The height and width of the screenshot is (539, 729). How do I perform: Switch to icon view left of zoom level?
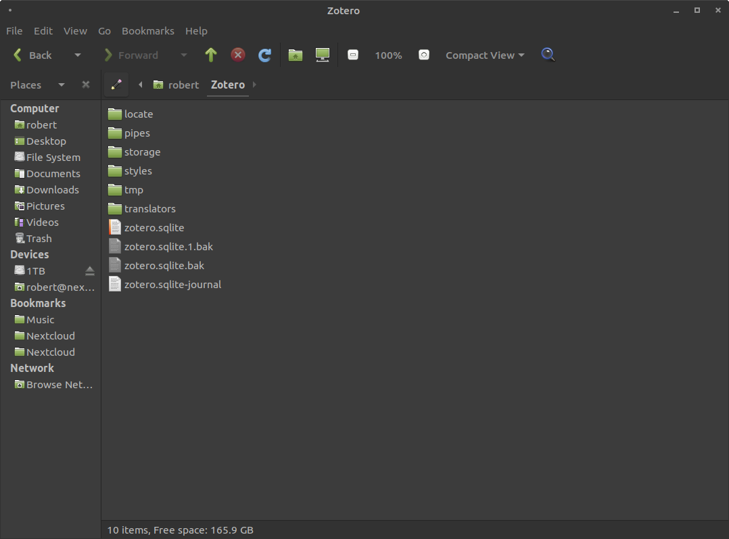[x=353, y=55]
